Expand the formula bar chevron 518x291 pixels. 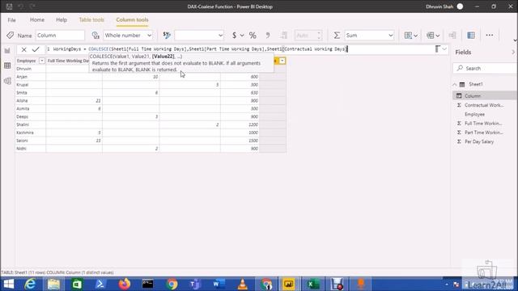coord(444,49)
